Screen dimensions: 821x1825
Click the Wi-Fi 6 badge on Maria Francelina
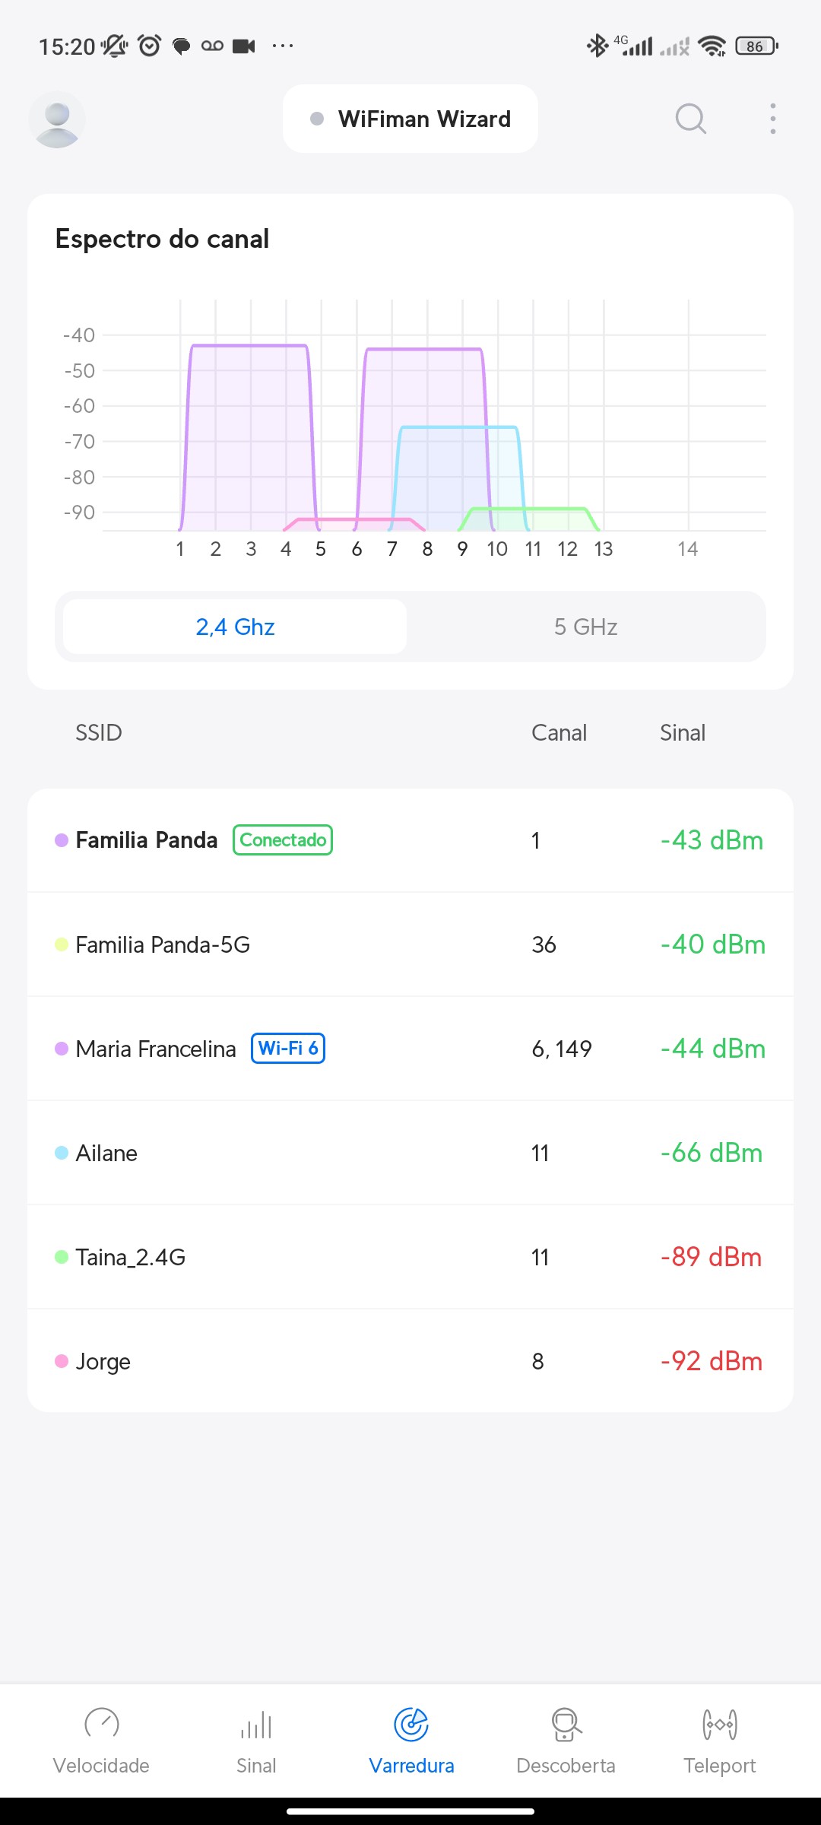tap(288, 1049)
